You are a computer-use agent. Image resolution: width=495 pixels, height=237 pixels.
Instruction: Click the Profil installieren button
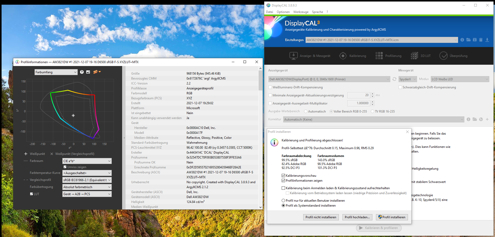[x=392, y=217]
